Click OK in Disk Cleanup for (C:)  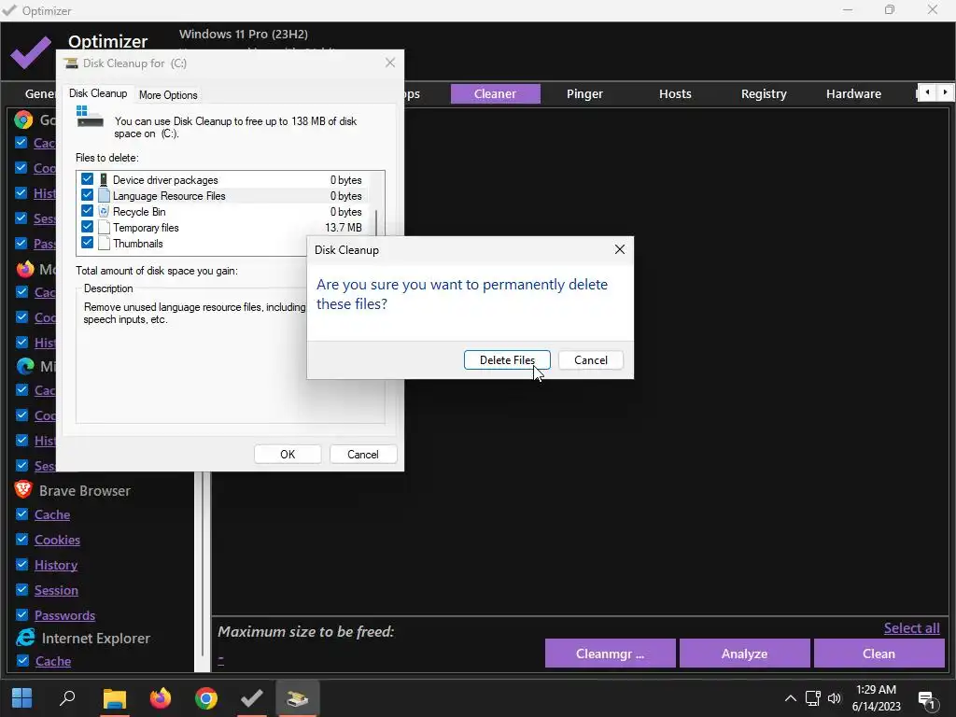point(288,455)
